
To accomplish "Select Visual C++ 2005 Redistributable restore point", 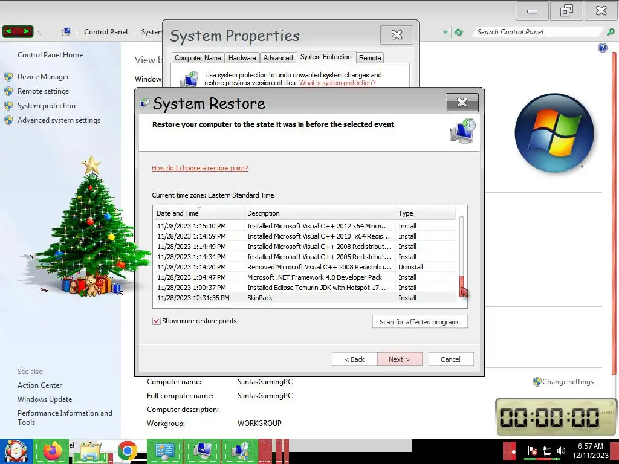I will (x=305, y=257).
